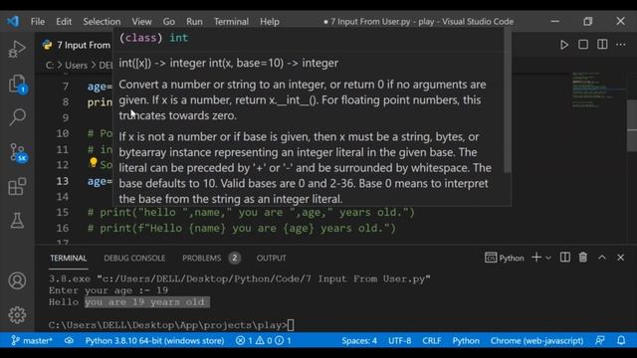Image resolution: width=637 pixels, height=358 pixels.
Task: Toggle the editor layout square icon
Action: tap(583, 44)
